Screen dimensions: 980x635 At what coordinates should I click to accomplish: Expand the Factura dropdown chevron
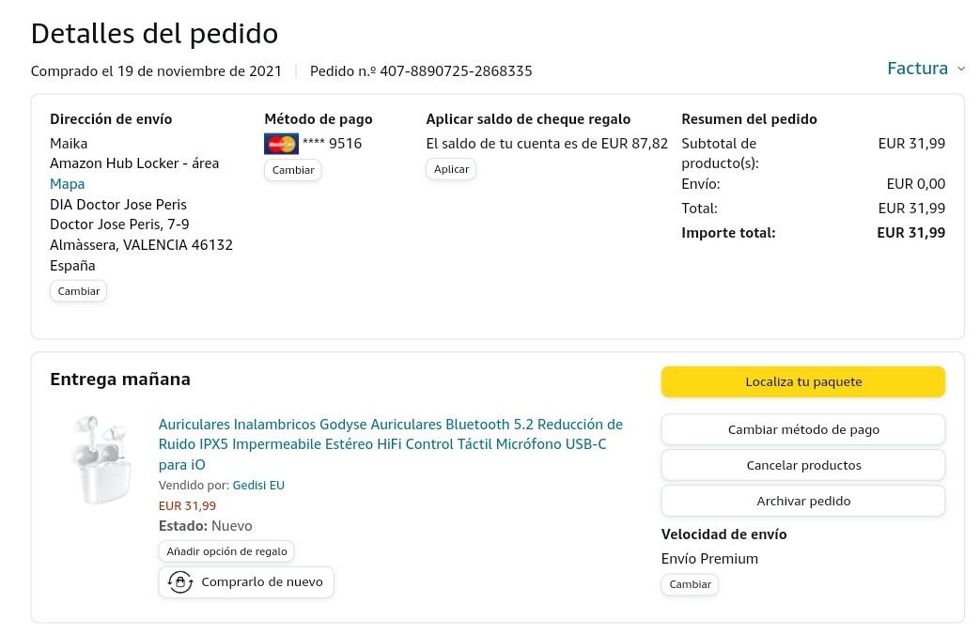960,69
